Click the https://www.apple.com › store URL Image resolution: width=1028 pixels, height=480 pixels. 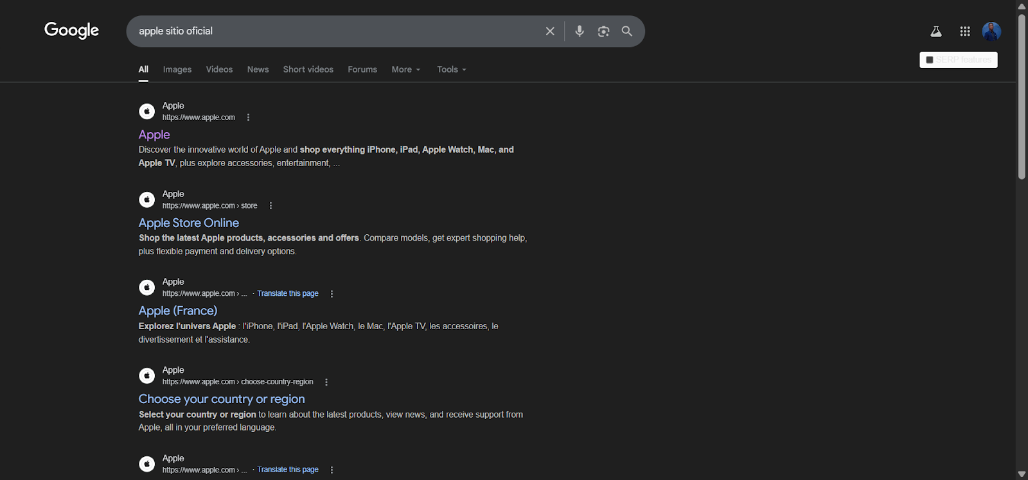click(209, 205)
